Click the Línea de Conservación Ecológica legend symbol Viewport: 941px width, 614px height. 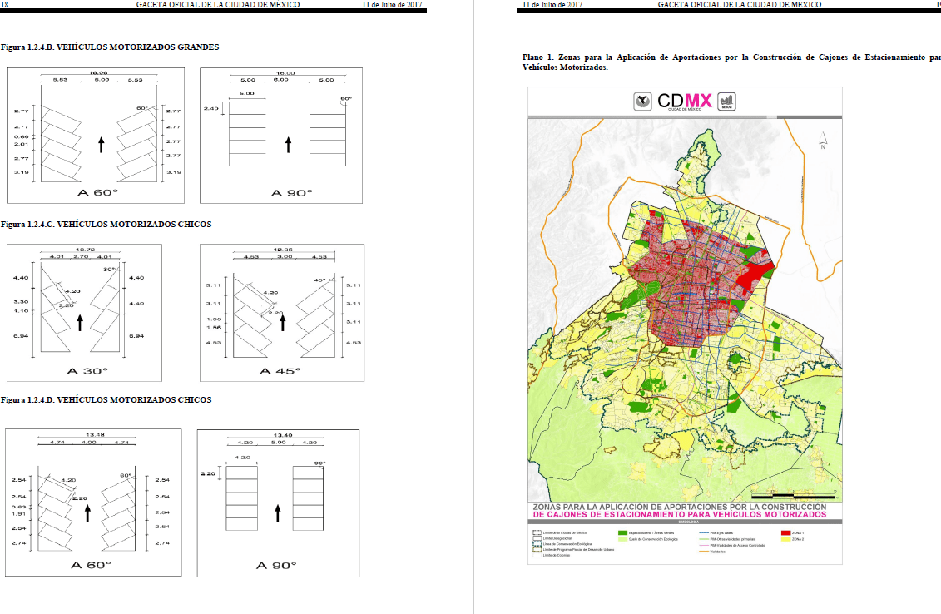coord(537,544)
